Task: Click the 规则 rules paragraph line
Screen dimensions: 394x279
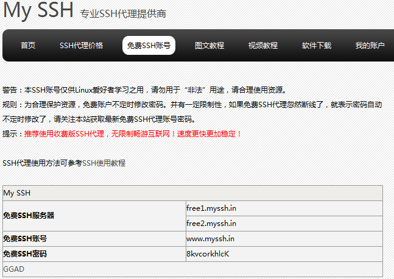Action: click(x=192, y=111)
